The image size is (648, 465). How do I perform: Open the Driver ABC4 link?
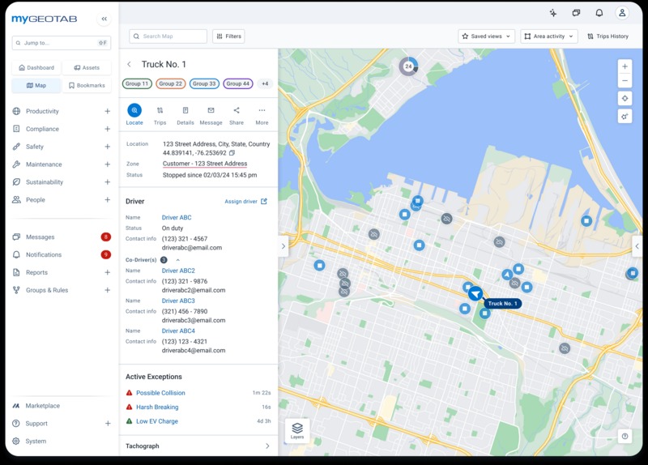click(178, 331)
